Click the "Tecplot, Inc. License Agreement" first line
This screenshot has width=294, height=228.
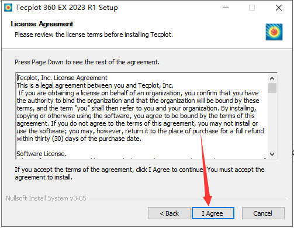[x=62, y=78]
